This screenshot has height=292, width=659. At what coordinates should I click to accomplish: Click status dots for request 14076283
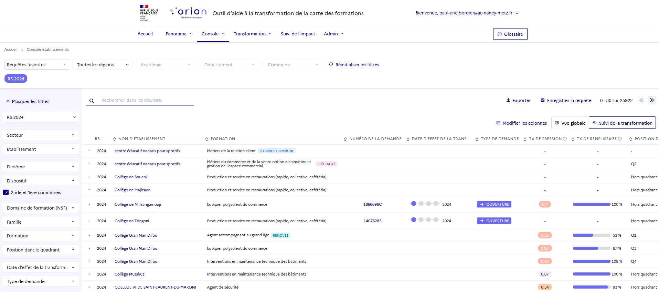(425, 220)
